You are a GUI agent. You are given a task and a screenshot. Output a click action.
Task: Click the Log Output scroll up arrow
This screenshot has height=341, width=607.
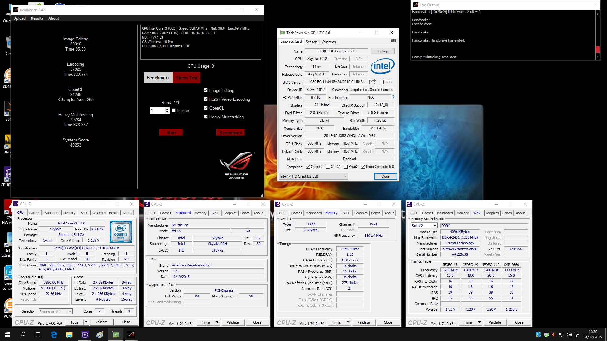pyautogui.click(x=598, y=14)
